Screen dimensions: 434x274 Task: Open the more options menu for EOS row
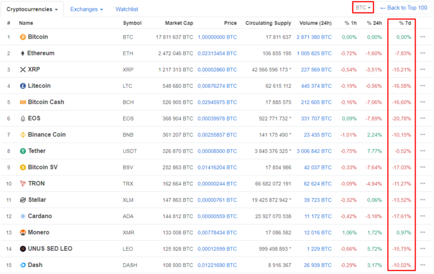pyautogui.click(x=423, y=118)
